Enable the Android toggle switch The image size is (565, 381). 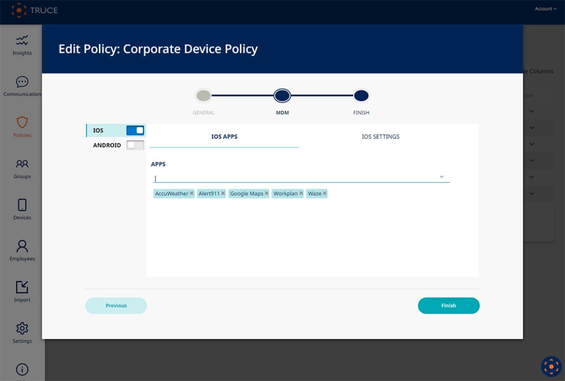pos(135,145)
